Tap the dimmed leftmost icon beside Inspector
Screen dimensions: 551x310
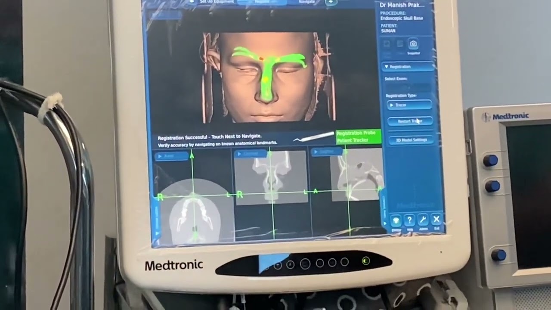click(387, 44)
